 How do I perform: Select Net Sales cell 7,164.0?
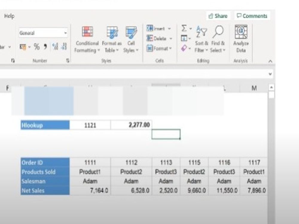click(90, 191)
